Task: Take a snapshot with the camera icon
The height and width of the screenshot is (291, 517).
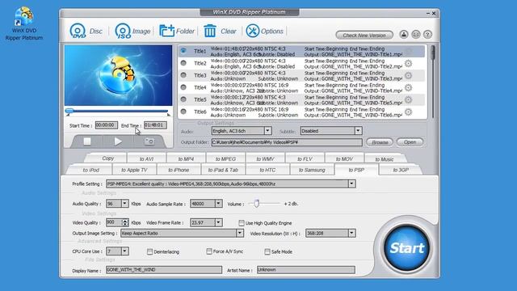Action: pos(149,141)
